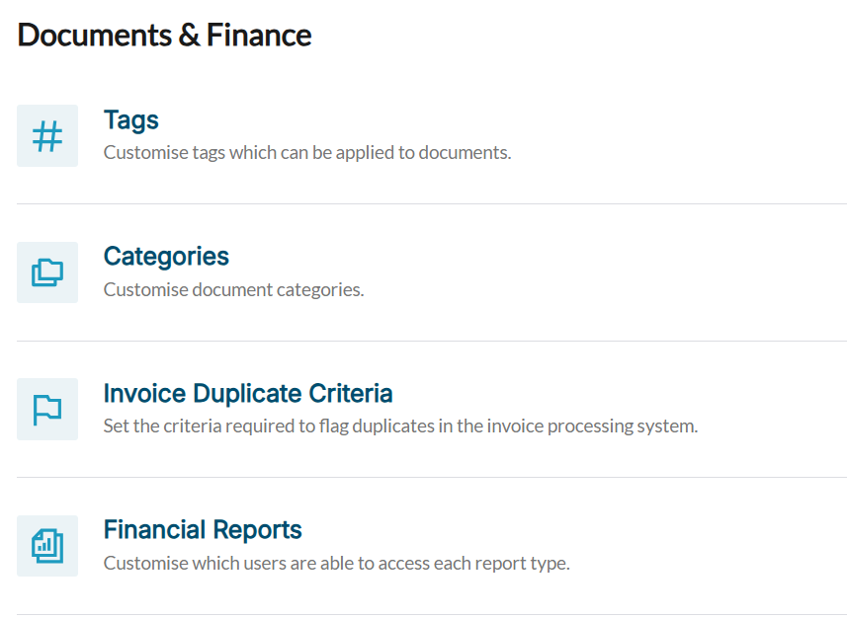
Task: Click the Tags description about customising tags
Action: coord(307,152)
